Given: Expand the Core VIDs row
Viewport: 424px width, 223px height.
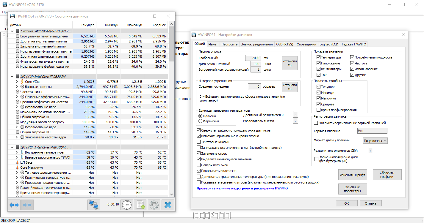Looking at the screenshot, I should coord(17,81).
